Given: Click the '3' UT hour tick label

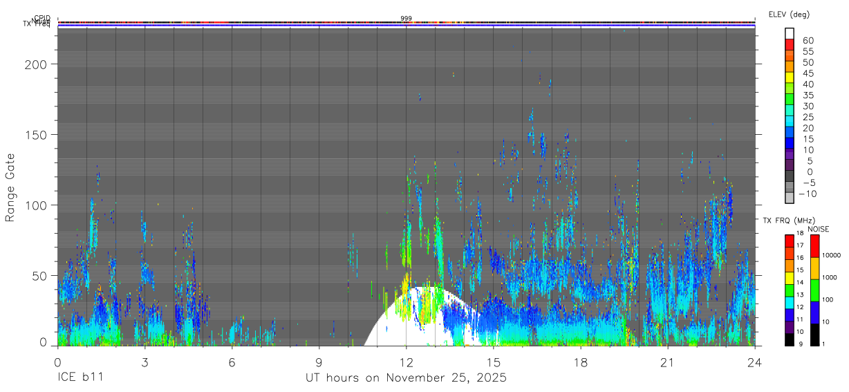Looking at the screenshot, I should click(x=144, y=362).
